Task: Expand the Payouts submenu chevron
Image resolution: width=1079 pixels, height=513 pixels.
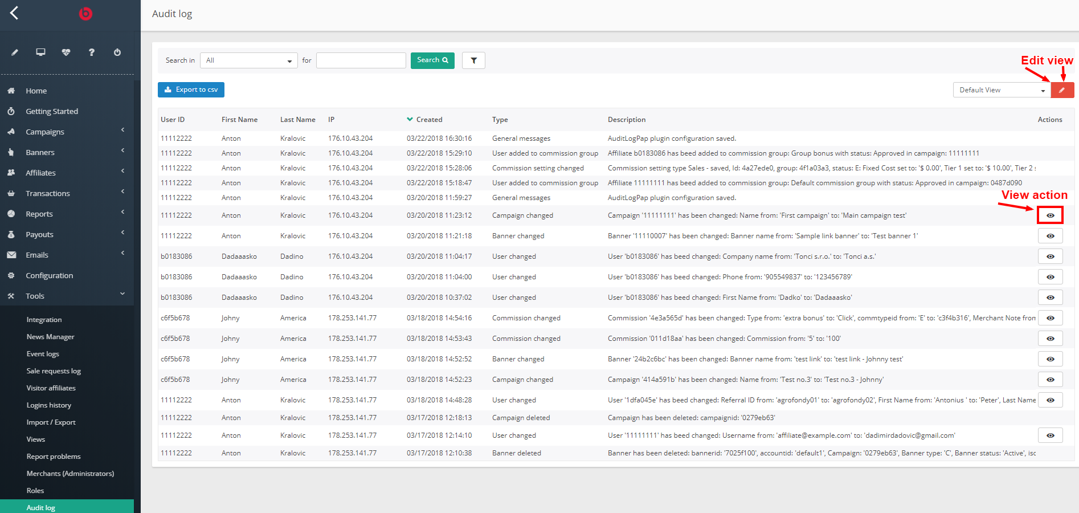Action: click(122, 233)
